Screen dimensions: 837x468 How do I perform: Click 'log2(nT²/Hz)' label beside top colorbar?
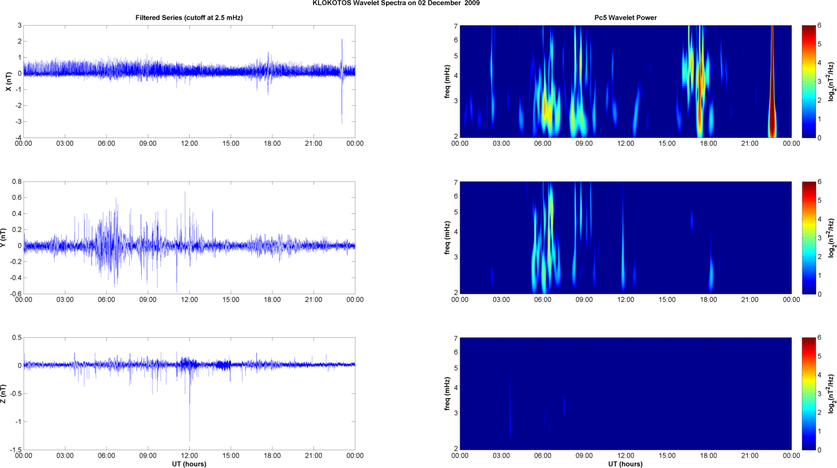point(833,81)
